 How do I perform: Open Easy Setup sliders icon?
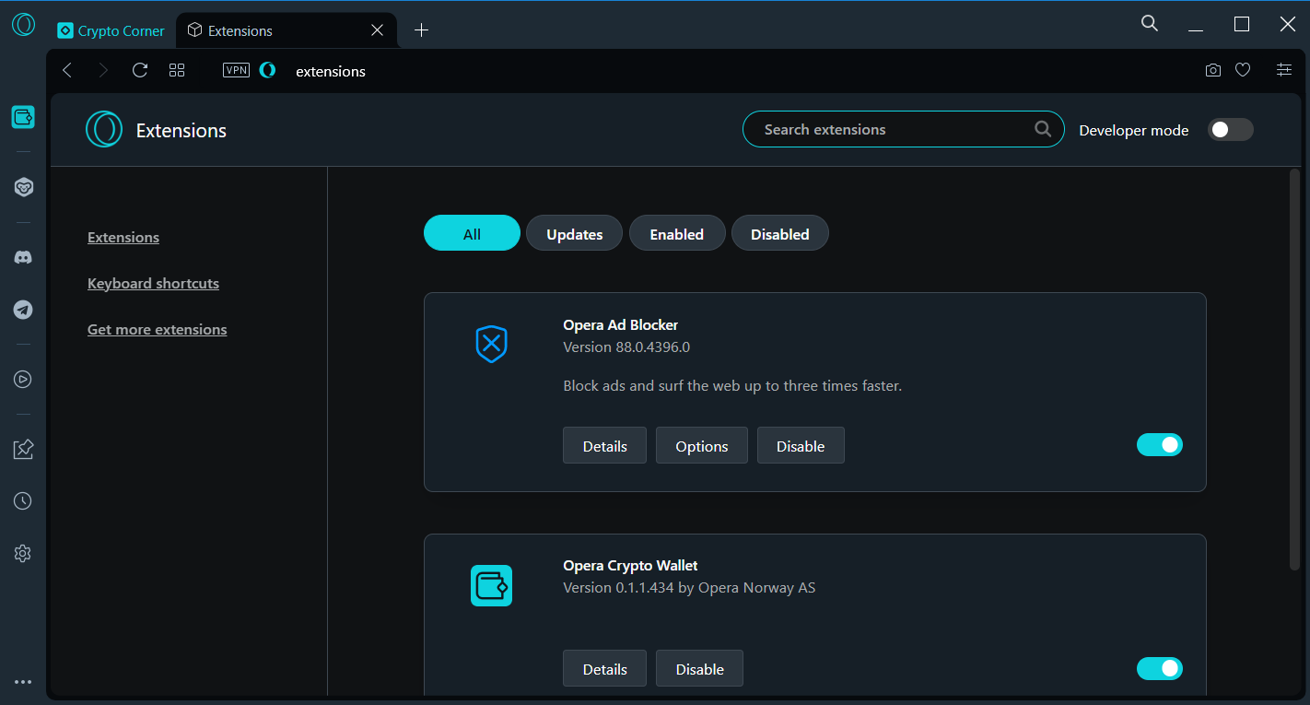click(x=1284, y=70)
